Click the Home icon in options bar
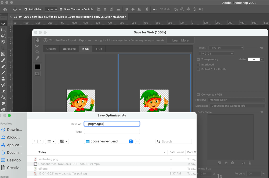Image resolution: width=269 pixels, height=178 pixels. coord(5,9)
